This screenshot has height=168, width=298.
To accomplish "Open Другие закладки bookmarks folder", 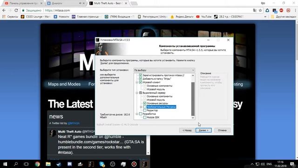I will click(x=284, y=17).
